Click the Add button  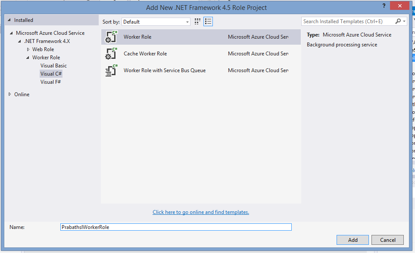point(353,240)
